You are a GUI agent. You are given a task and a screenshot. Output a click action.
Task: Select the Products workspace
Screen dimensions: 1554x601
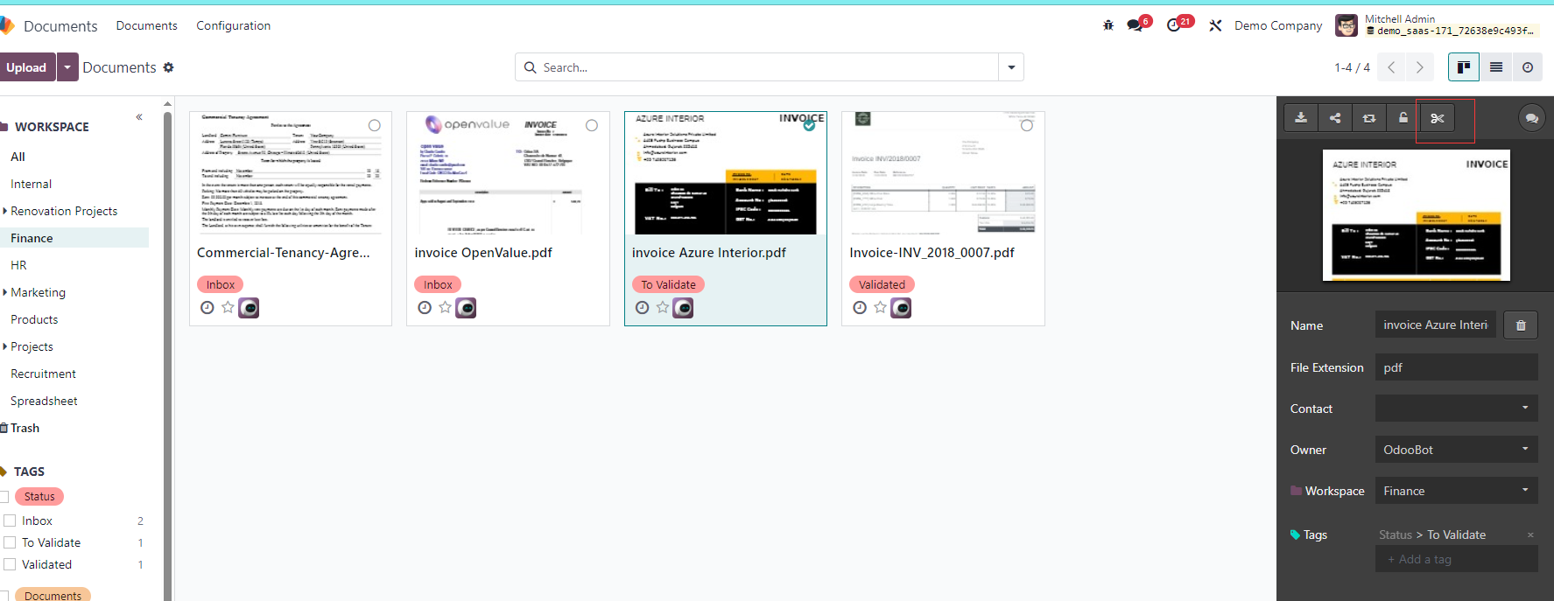(34, 319)
